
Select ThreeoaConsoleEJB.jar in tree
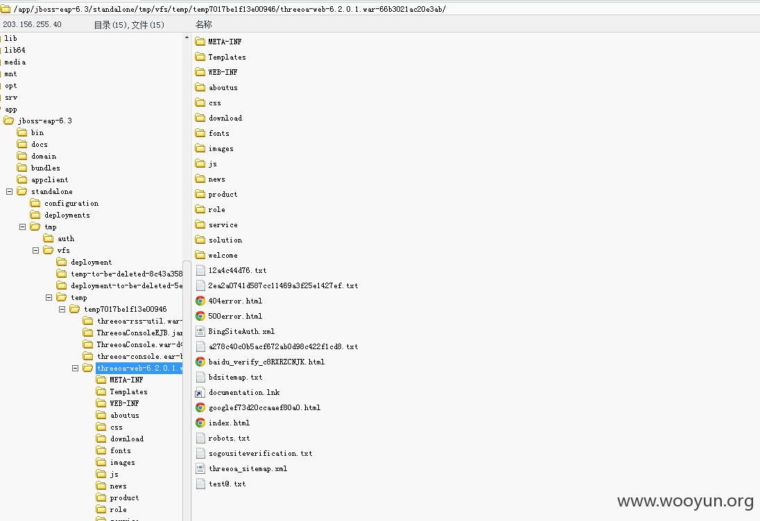pos(139,333)
